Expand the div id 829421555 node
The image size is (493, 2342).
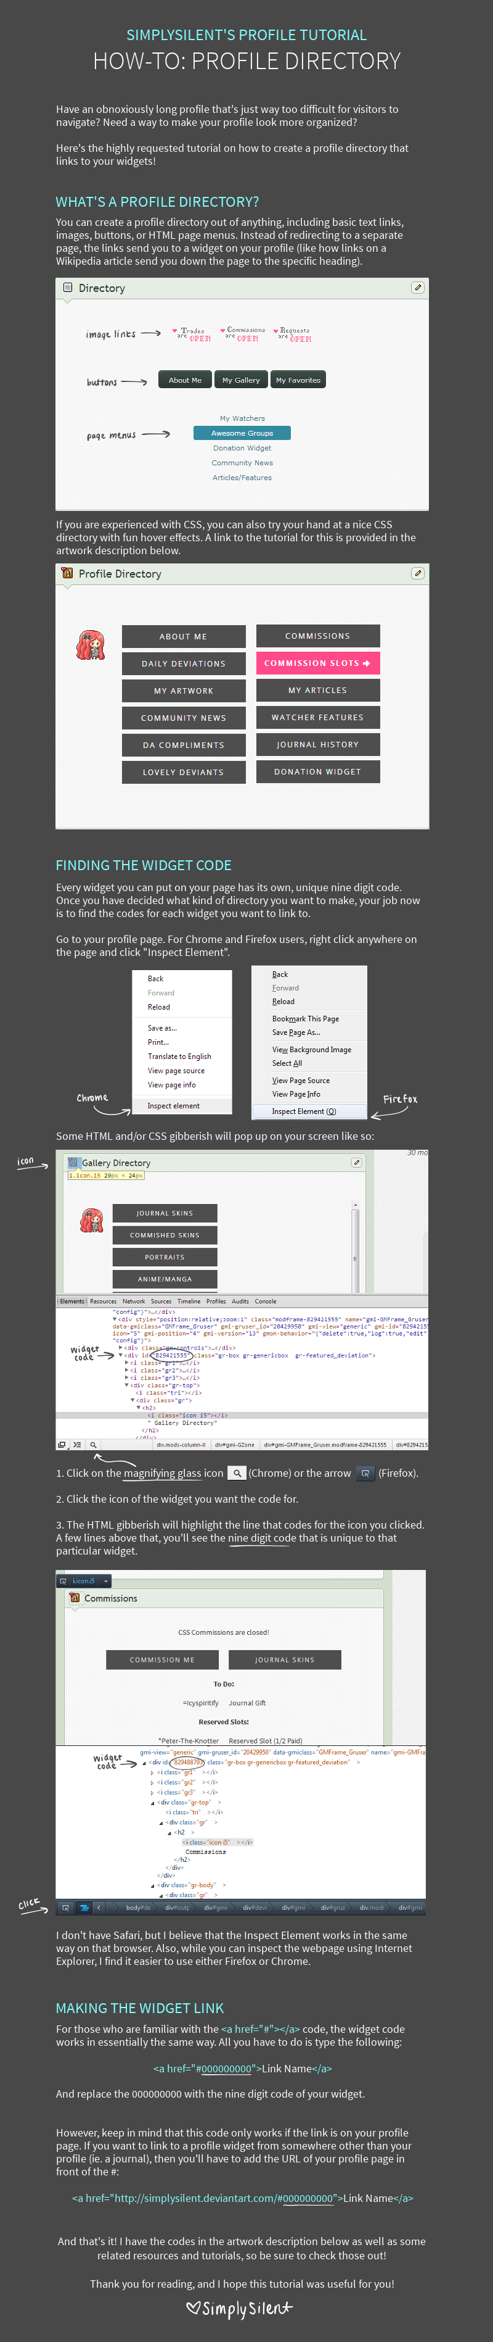click(121, 1355)
